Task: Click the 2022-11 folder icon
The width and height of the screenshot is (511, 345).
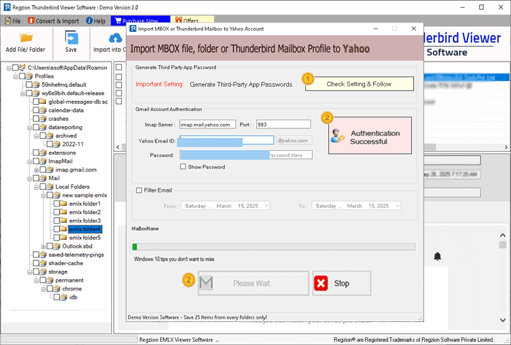Action: (57, 144)
